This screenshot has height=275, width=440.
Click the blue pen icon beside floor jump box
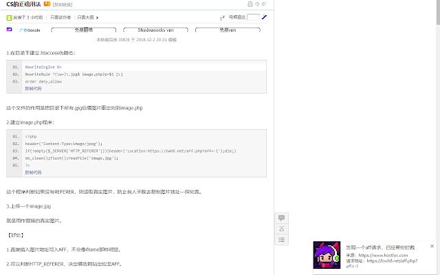click(x=264, y=17)
